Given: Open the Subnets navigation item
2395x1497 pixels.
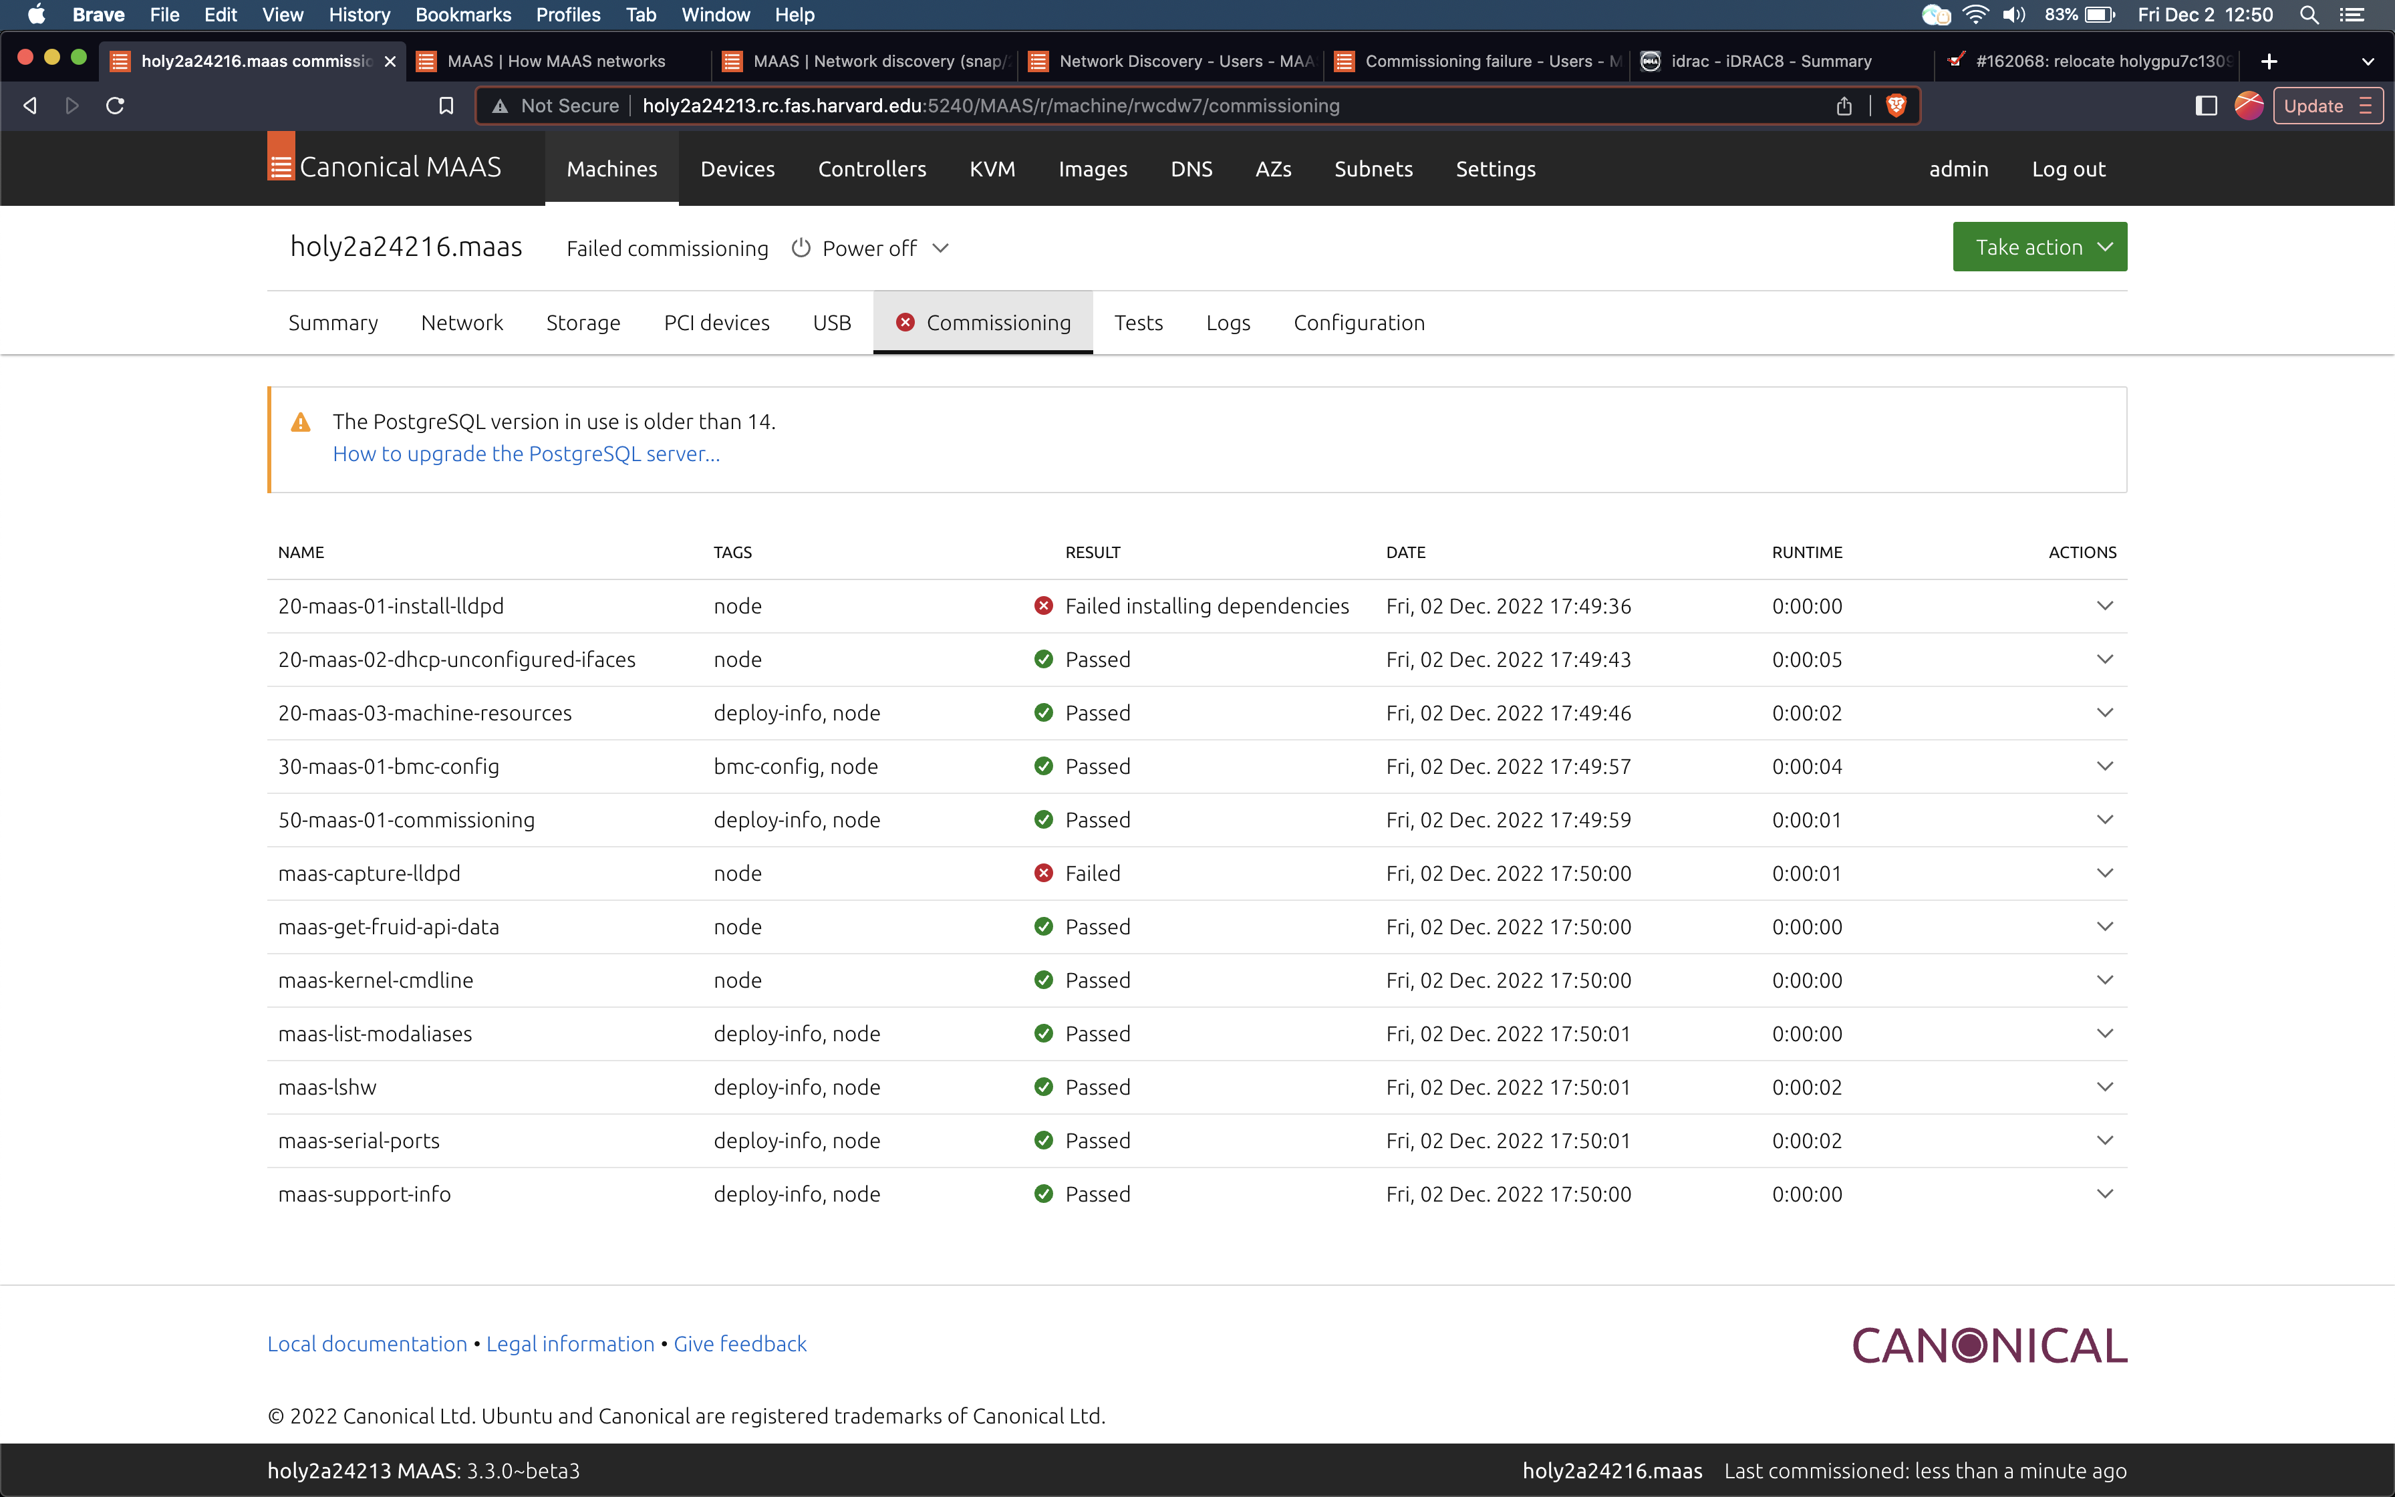Looking at the screenshot, I should pyautogui.click(x=1373, y=169).
